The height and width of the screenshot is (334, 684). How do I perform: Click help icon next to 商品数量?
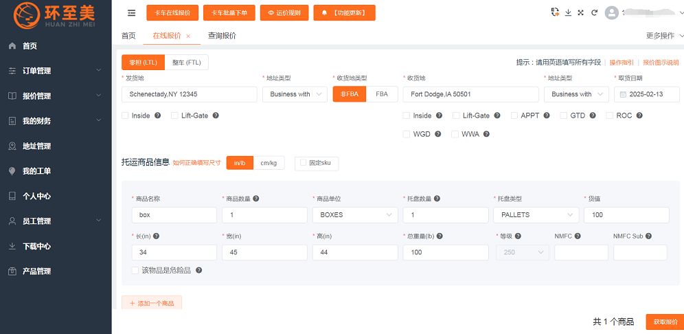coord(256,199)
